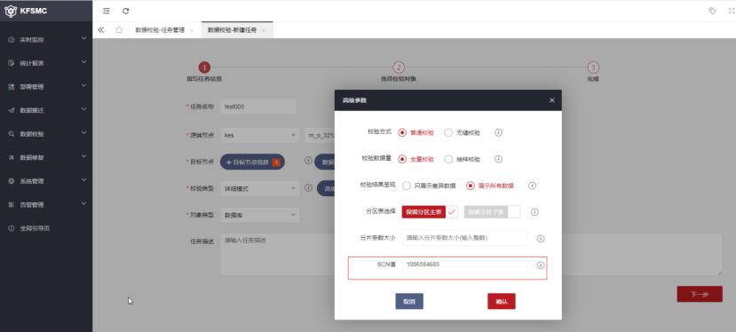Click the 任务描述 text area
Image resolution: width=736 pixels, height=332 pixels.
pos(471,255)
